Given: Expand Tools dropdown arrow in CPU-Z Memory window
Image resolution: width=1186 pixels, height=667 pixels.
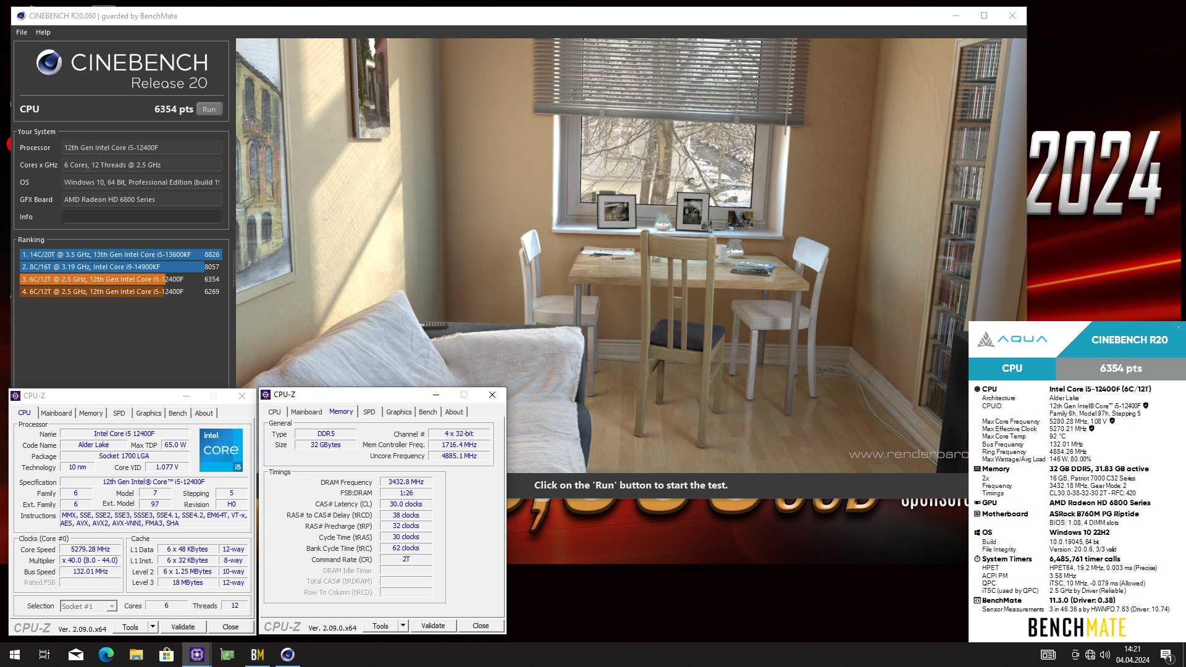Looking at the screenshot, I should point(403,626).
